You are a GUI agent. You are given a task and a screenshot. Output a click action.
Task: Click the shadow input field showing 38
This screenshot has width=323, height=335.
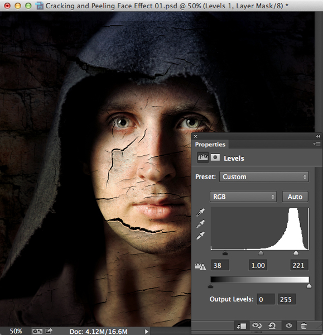tap(220, 265)
